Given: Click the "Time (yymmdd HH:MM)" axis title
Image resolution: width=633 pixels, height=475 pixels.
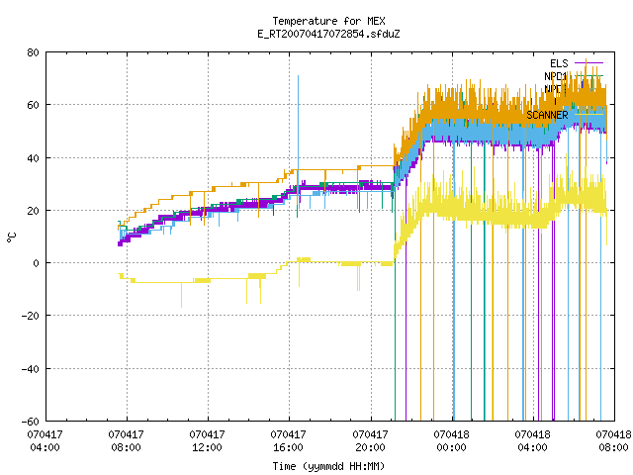Looking at the screenshot, I should point(328,466).
